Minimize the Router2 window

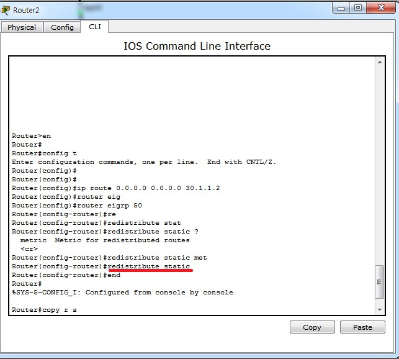tap(341, 9)
